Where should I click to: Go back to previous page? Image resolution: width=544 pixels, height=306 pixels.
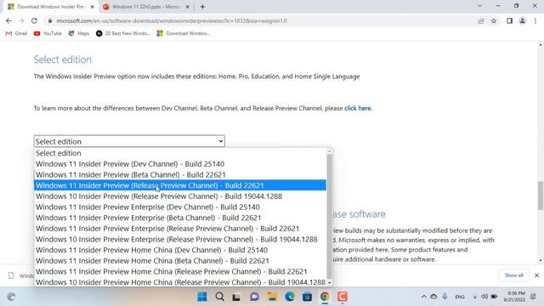click(8, 20)
